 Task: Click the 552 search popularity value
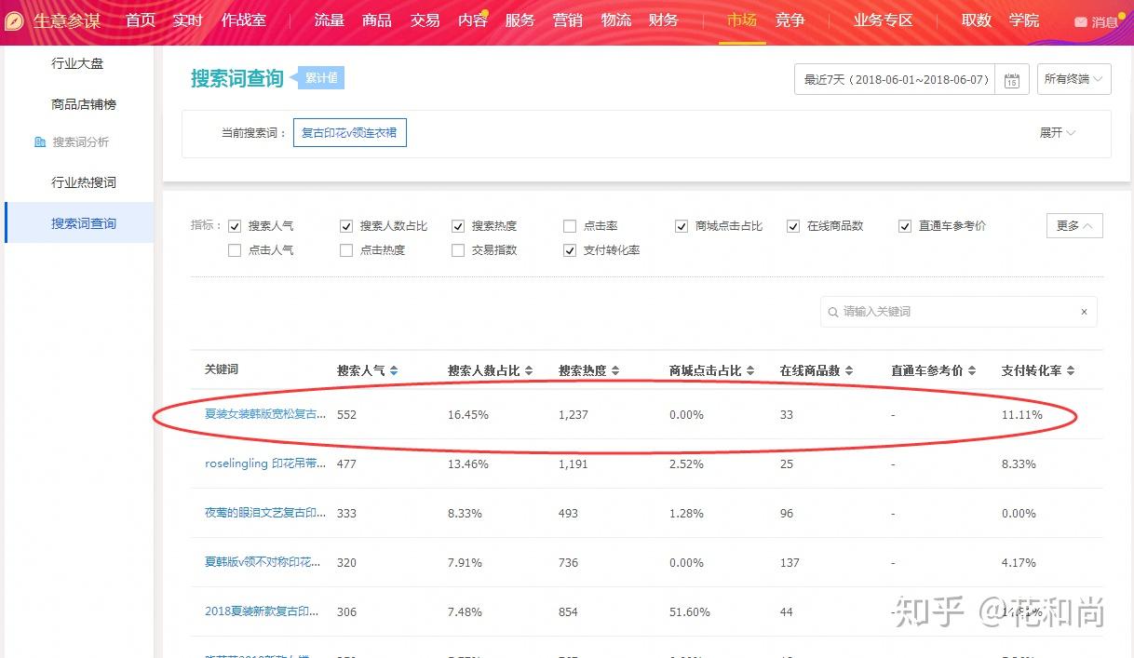click(346, 414)
